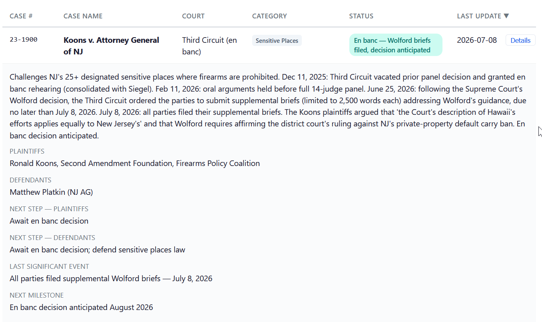Open Details for Koons v. Attorney General
Viewport: 542px width, 322px height.
[520, 40]
